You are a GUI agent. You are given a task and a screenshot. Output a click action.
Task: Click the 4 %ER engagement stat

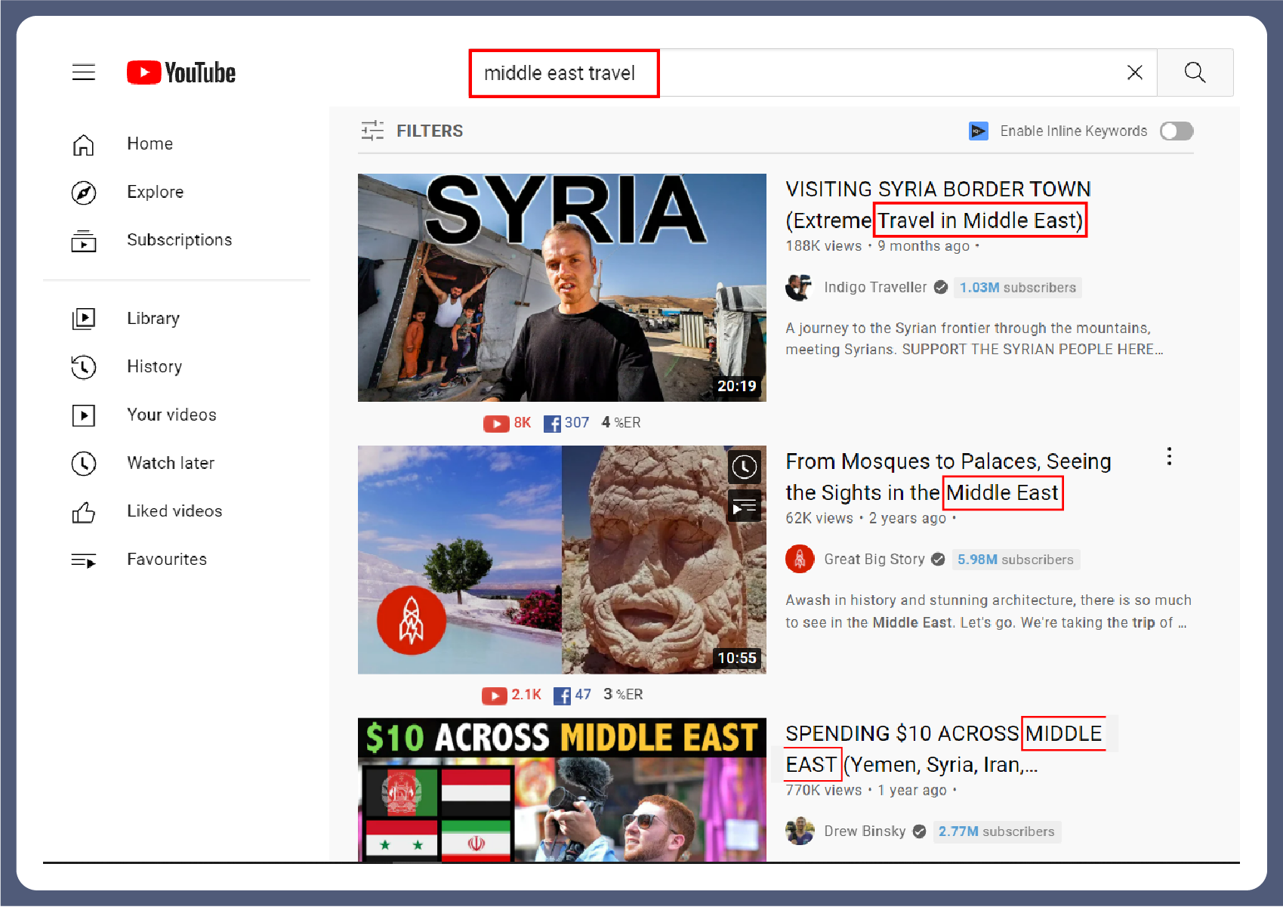(621, 423)
